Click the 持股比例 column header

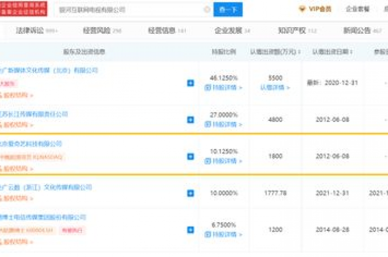[x=224, y=51]
